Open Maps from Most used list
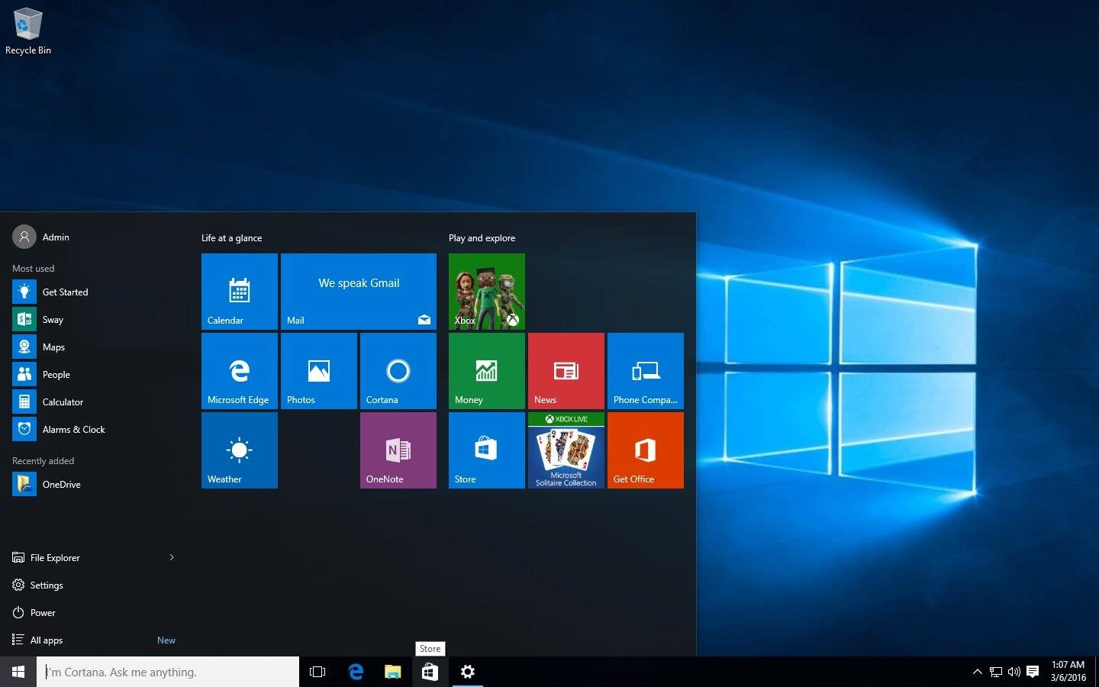 [95, 347]
